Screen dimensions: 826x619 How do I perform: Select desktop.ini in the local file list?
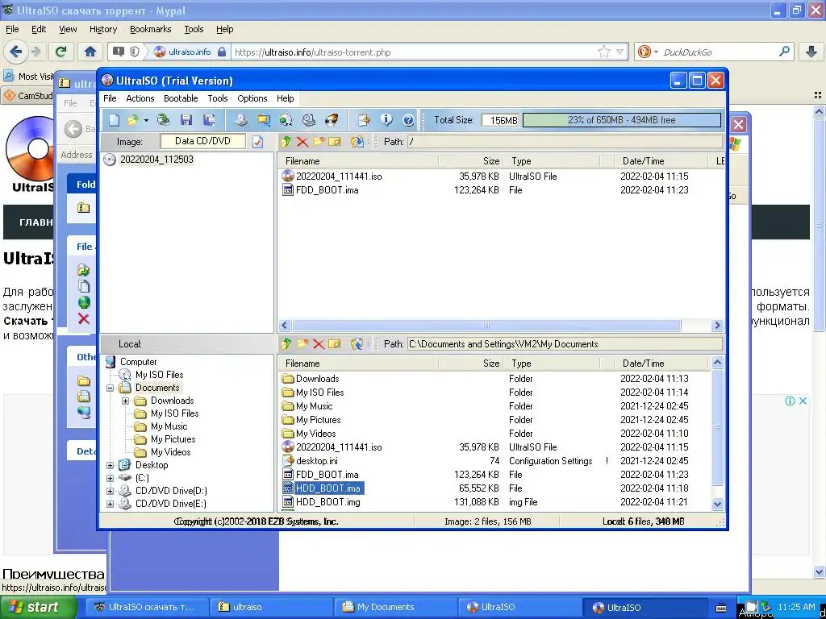click(316, 461)
